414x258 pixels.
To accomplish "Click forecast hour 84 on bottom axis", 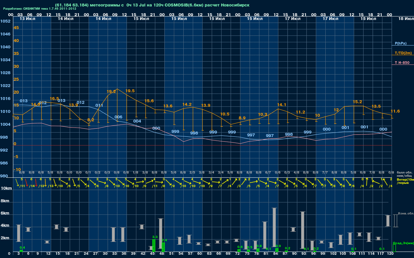I will [276, 254].
